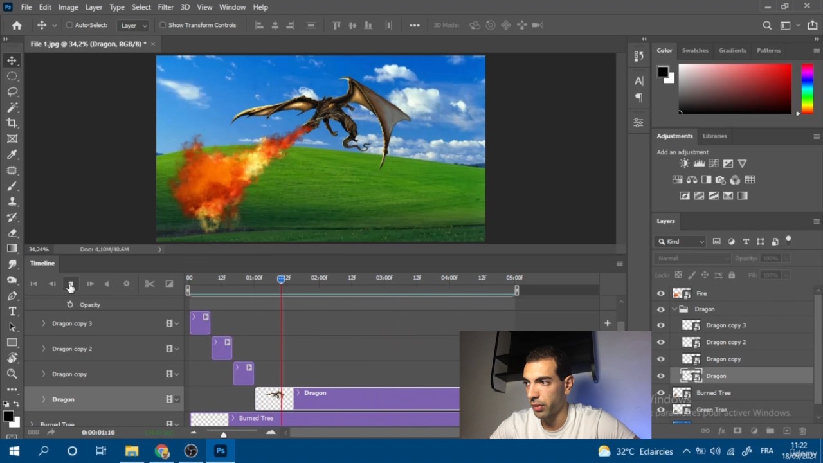Add media to track with plus button
823x463 pixels.
[607, 323]
